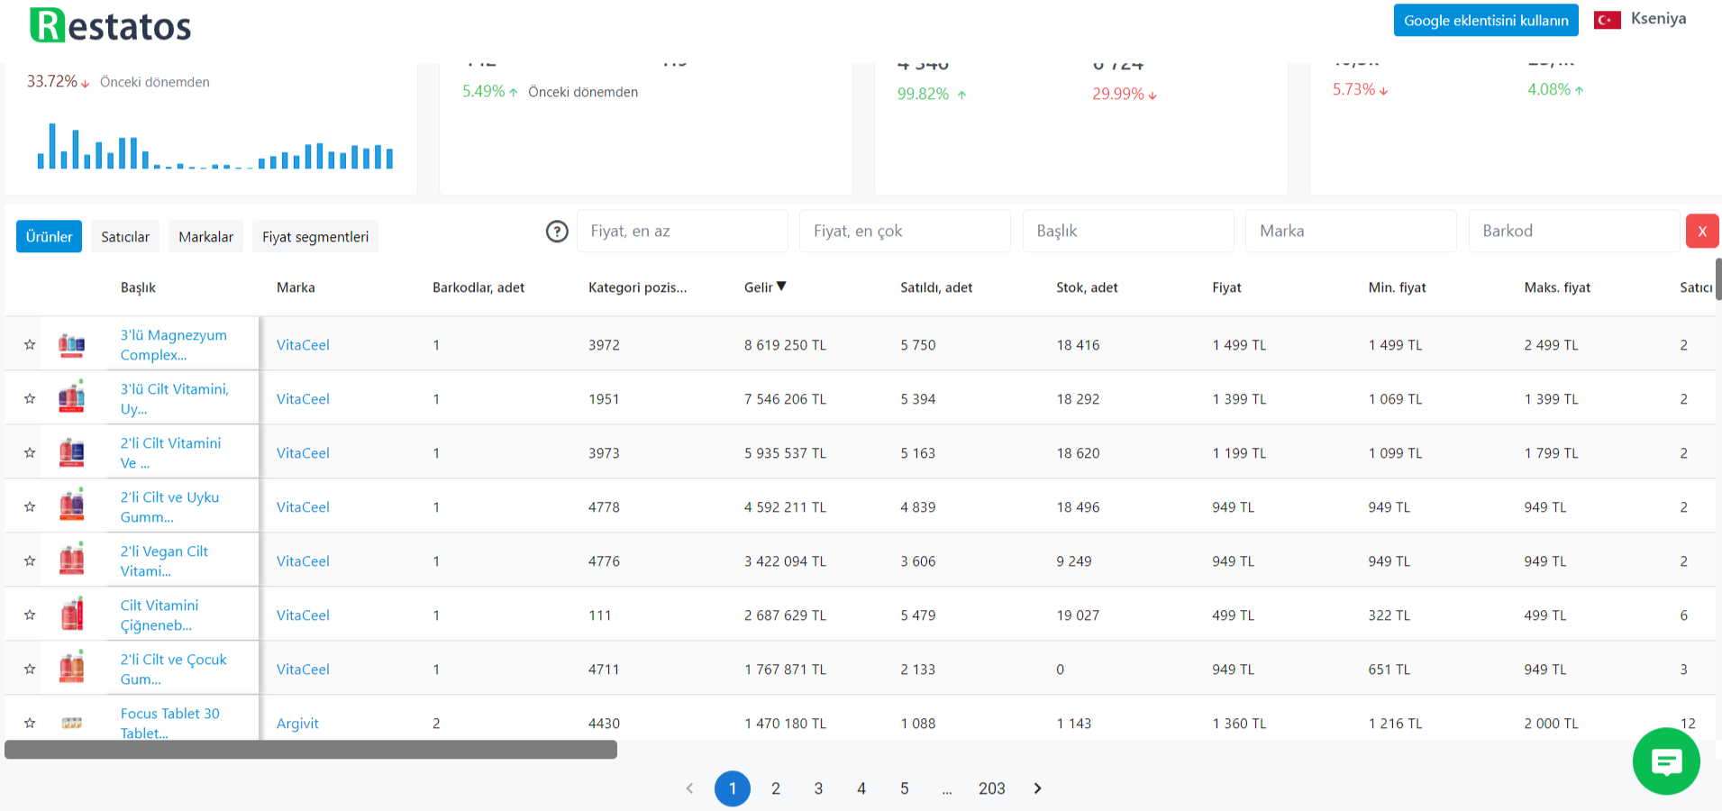1722x811 pixels.
Task: Switch to the Markalar tab
Action: (205, 237)
